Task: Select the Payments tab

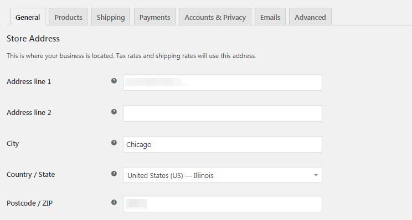Action: pyautogui.click(x=154, y=17)
